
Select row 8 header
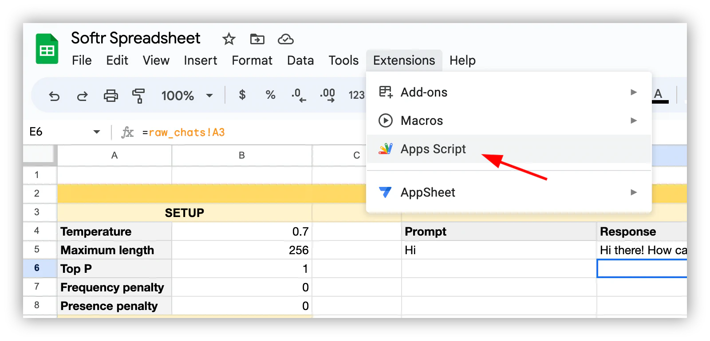40,305
